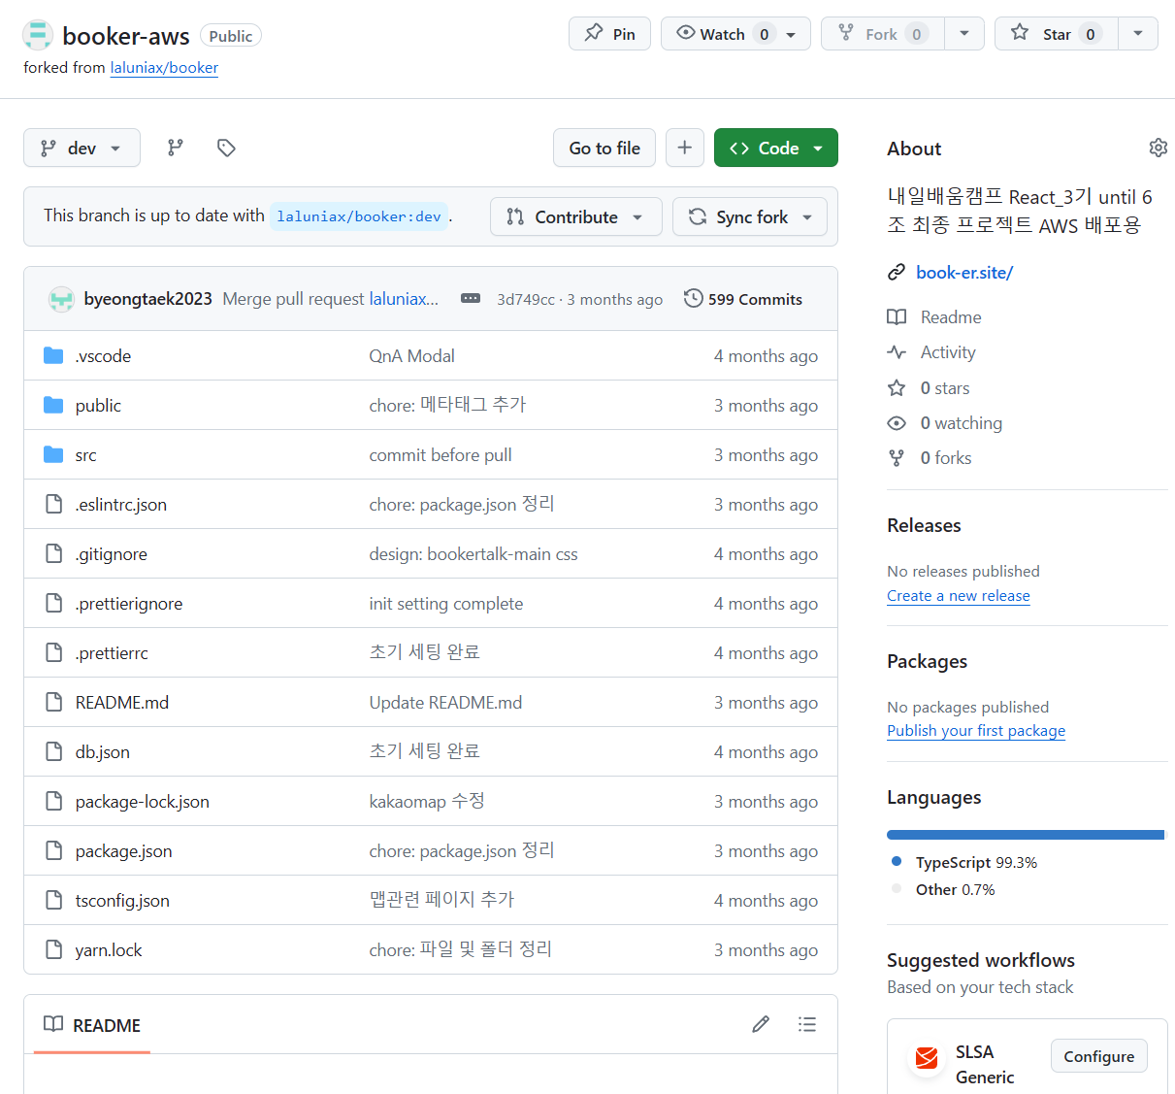Select the README tab

point(92,1025)
